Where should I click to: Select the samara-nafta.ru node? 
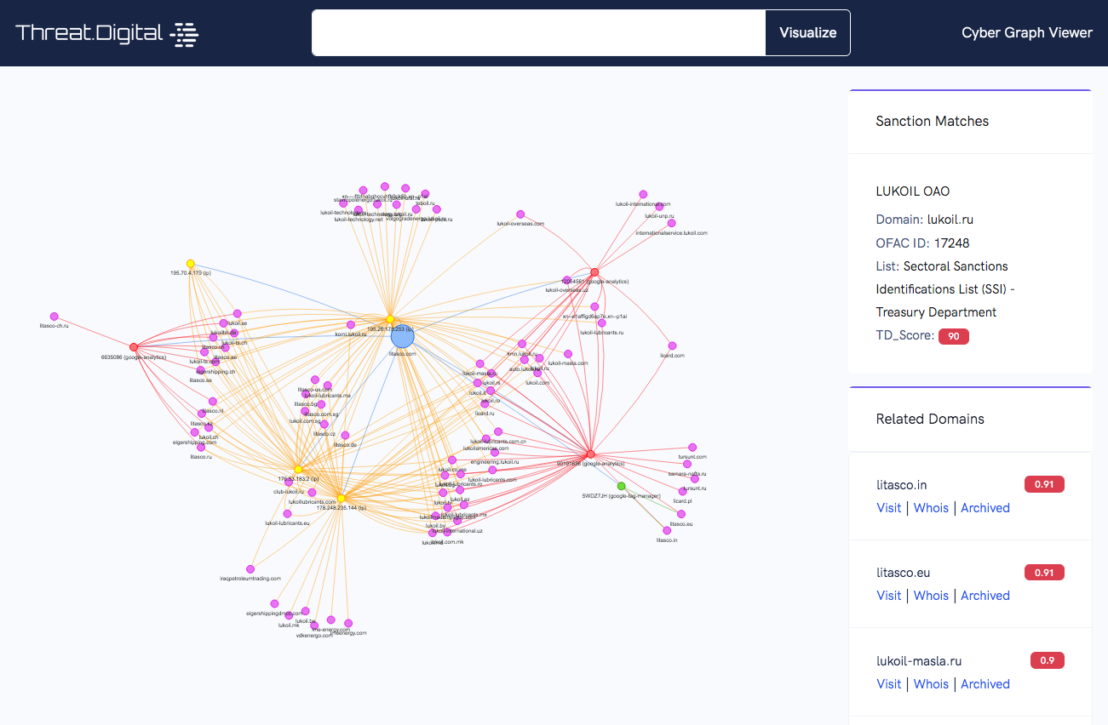coord(687,465)
